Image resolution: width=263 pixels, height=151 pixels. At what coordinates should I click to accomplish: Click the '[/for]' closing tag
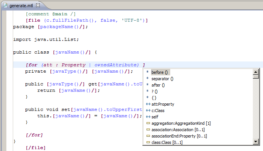point(34,135)
